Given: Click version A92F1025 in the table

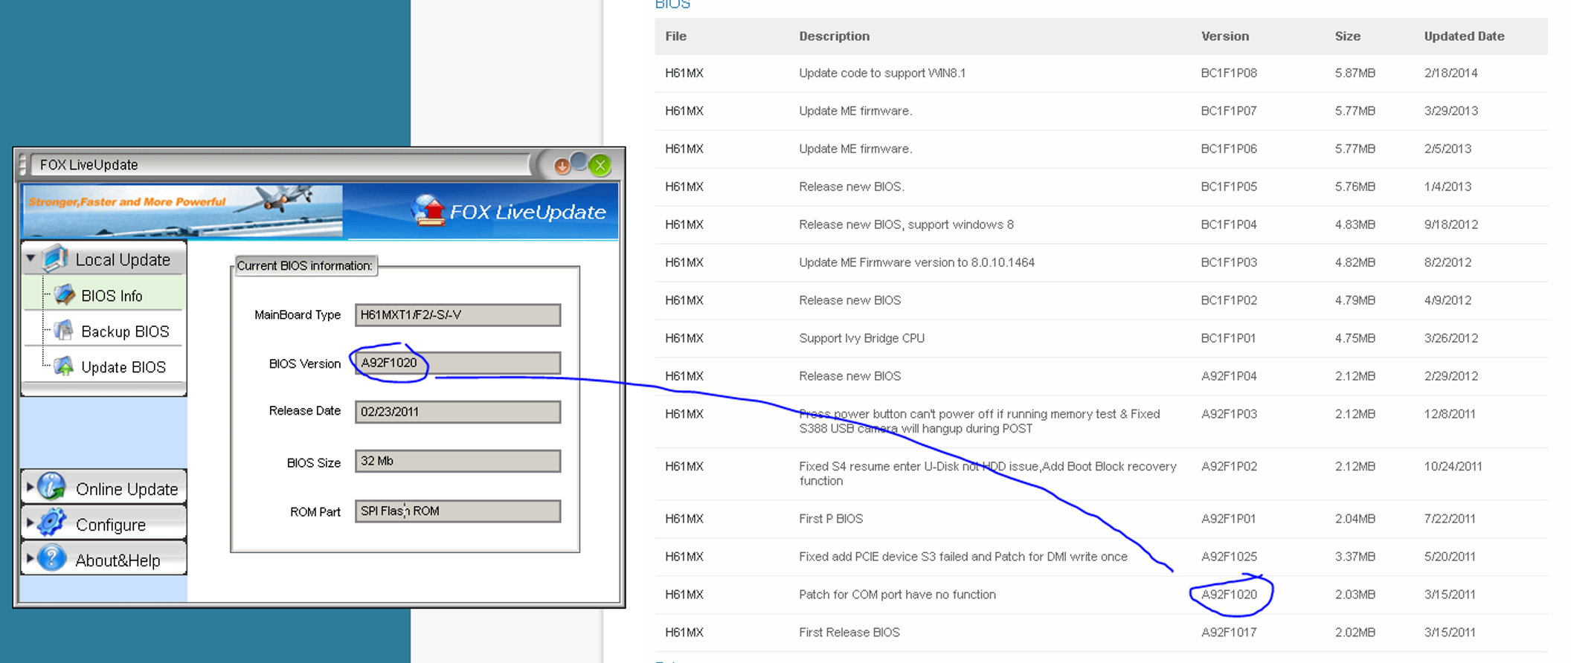Looking at the screenshot, I should click(x=1229, y=557).
